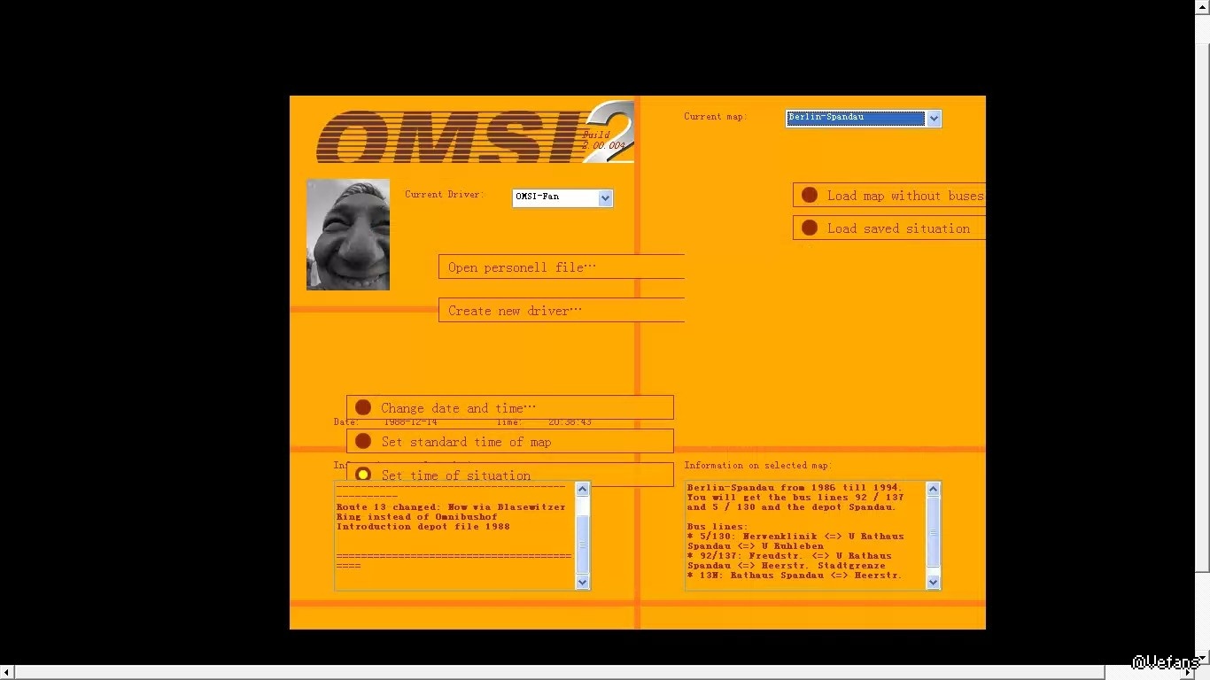The height and width of the screenshot is (680, 1210).
Task: Click line "* 5/130: Nervenklinik <=> U Rathaus"
Action: [x=795, y=537]
